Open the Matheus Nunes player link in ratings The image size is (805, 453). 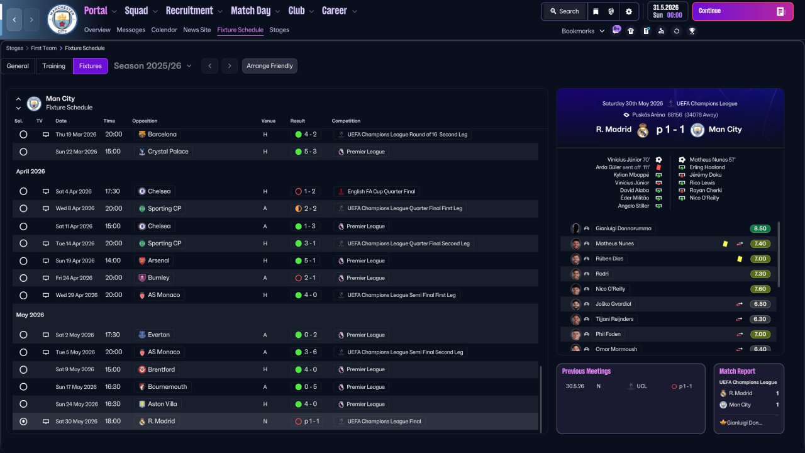[x=614, y=243]
